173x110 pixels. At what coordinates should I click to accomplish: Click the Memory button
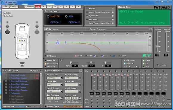tap(30, 7)
